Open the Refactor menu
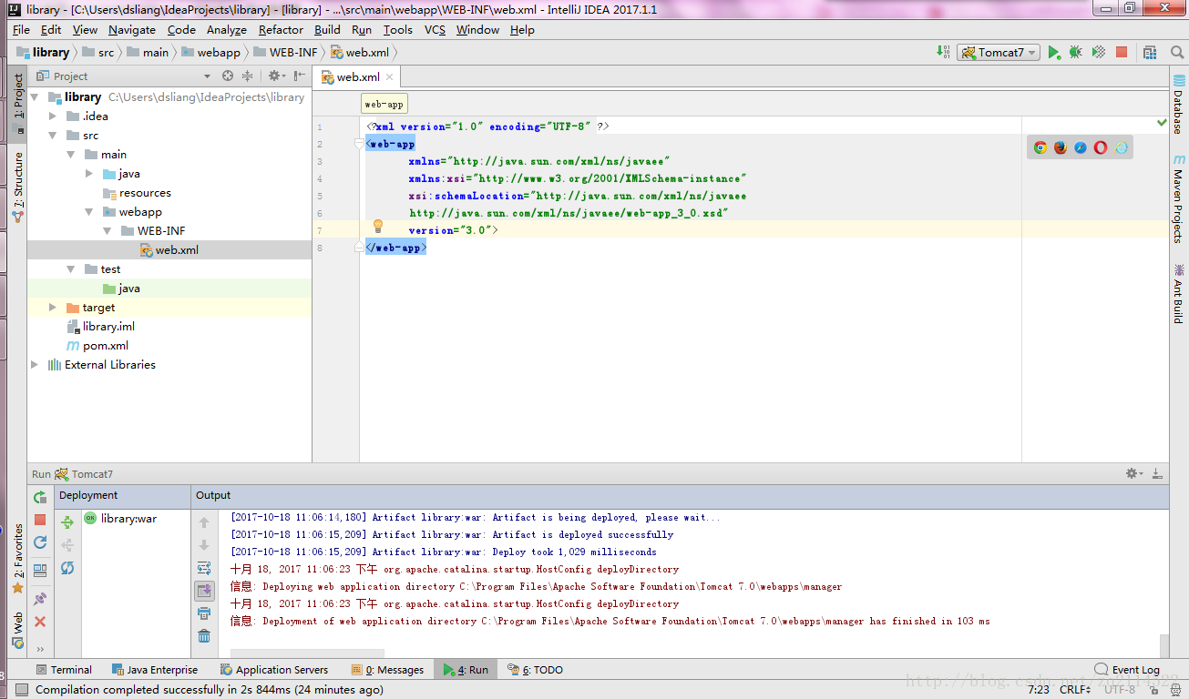 pos(281,30)
